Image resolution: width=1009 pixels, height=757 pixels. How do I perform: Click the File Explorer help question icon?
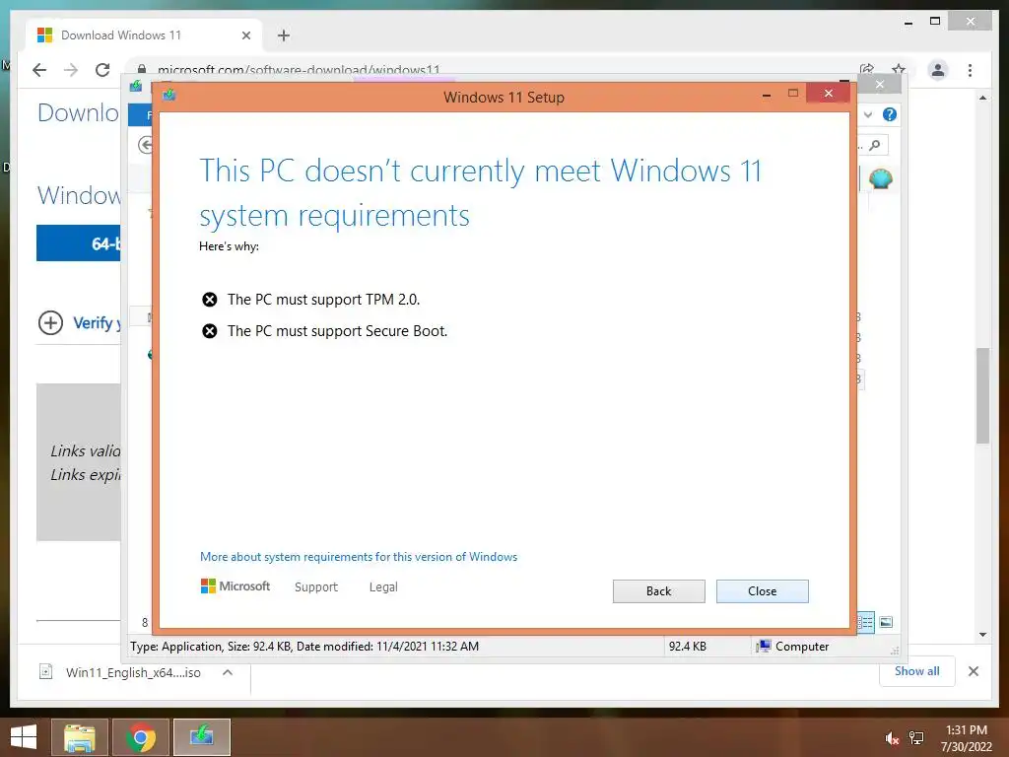point(890,114)
